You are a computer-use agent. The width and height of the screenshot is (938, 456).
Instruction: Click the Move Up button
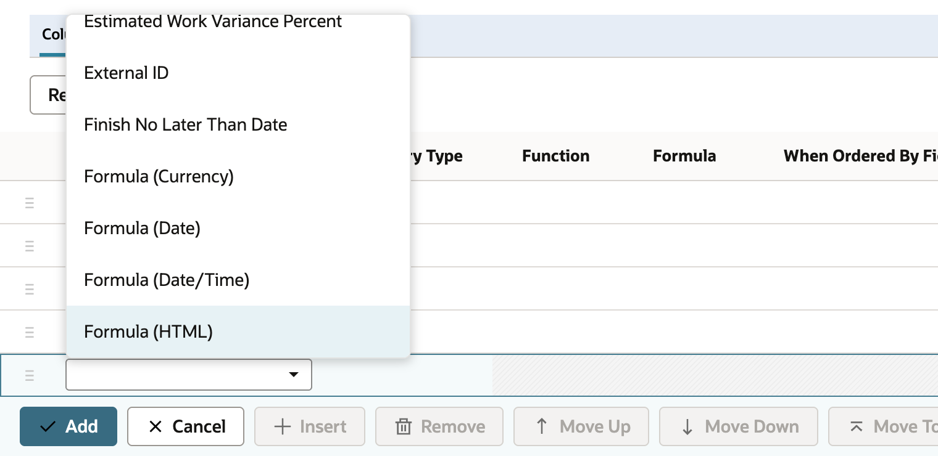(x=581, y=426)
